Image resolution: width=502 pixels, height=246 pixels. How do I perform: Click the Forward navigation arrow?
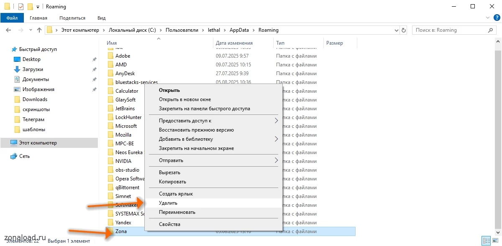20,30
